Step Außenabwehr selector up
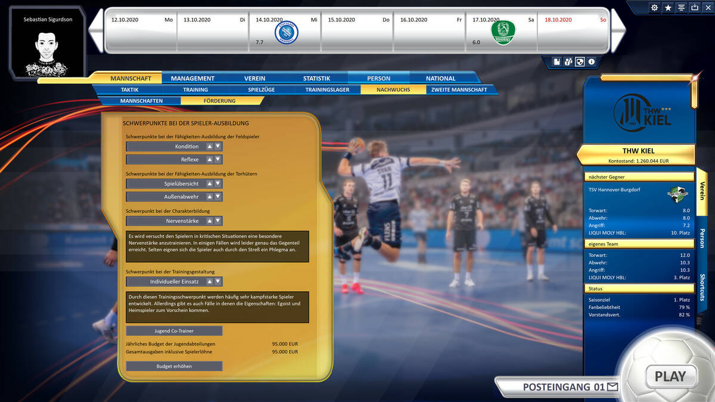 210,197
